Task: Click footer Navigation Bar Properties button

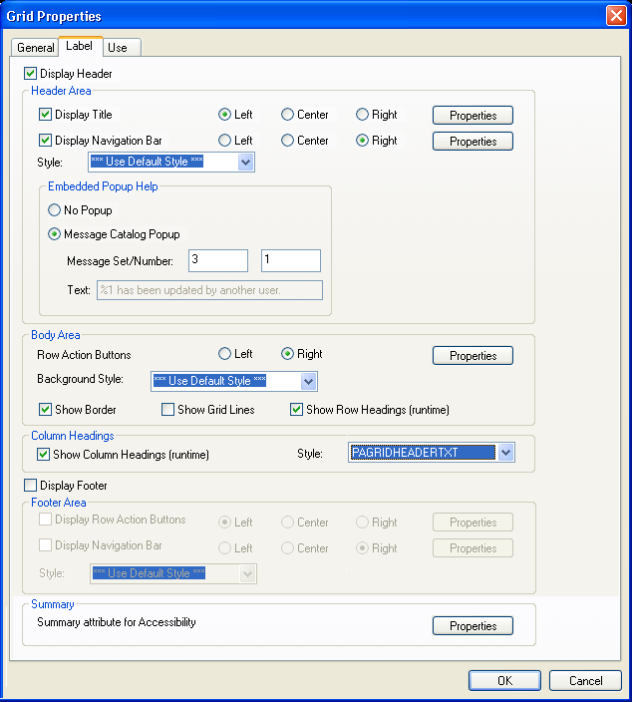Action: (473, 548)
